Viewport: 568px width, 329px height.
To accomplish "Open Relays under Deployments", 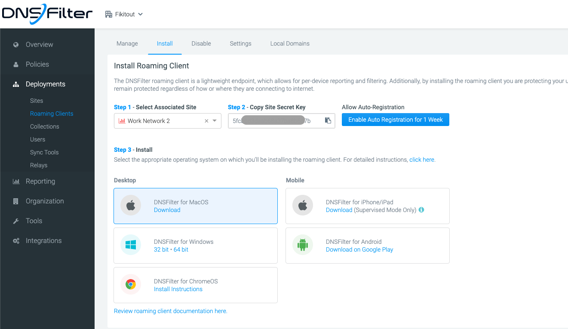I will tap(39, 165).
